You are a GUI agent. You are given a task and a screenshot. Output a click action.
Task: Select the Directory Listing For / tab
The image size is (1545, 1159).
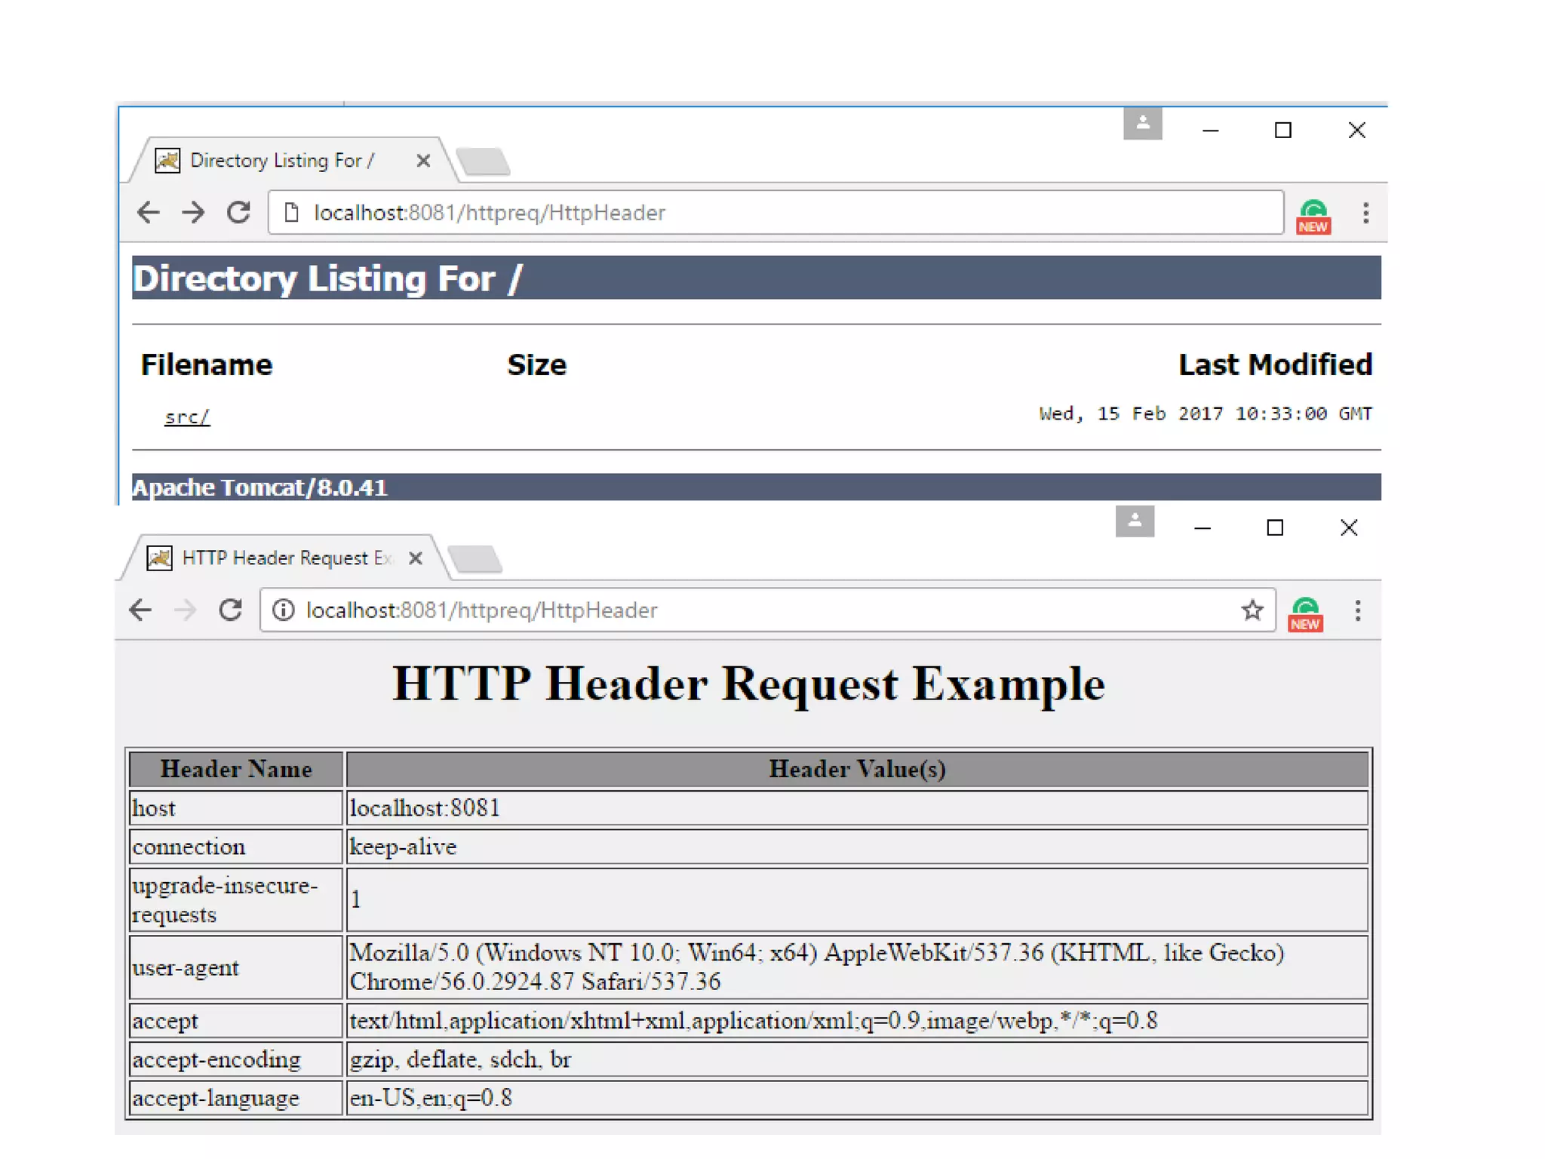(282, 161)
